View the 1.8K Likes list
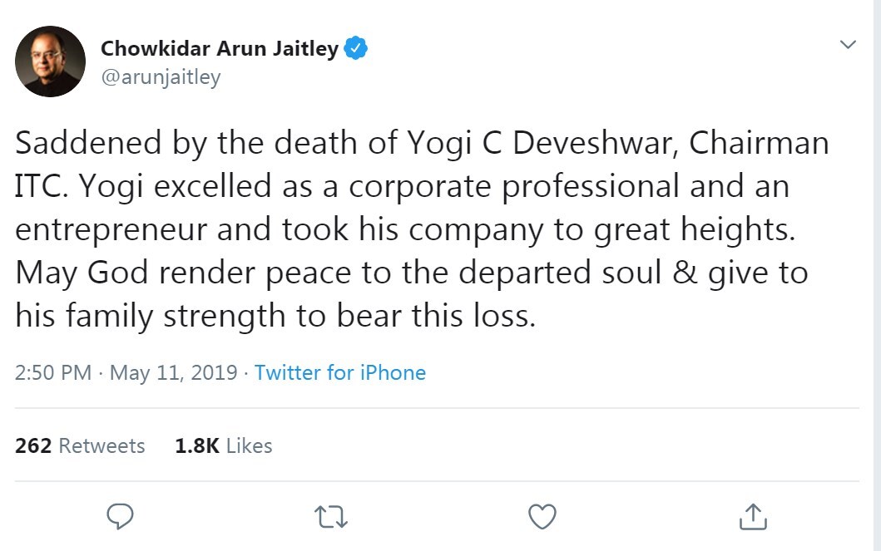Screen dimensions: 881x551 click(x=223, y=446)
